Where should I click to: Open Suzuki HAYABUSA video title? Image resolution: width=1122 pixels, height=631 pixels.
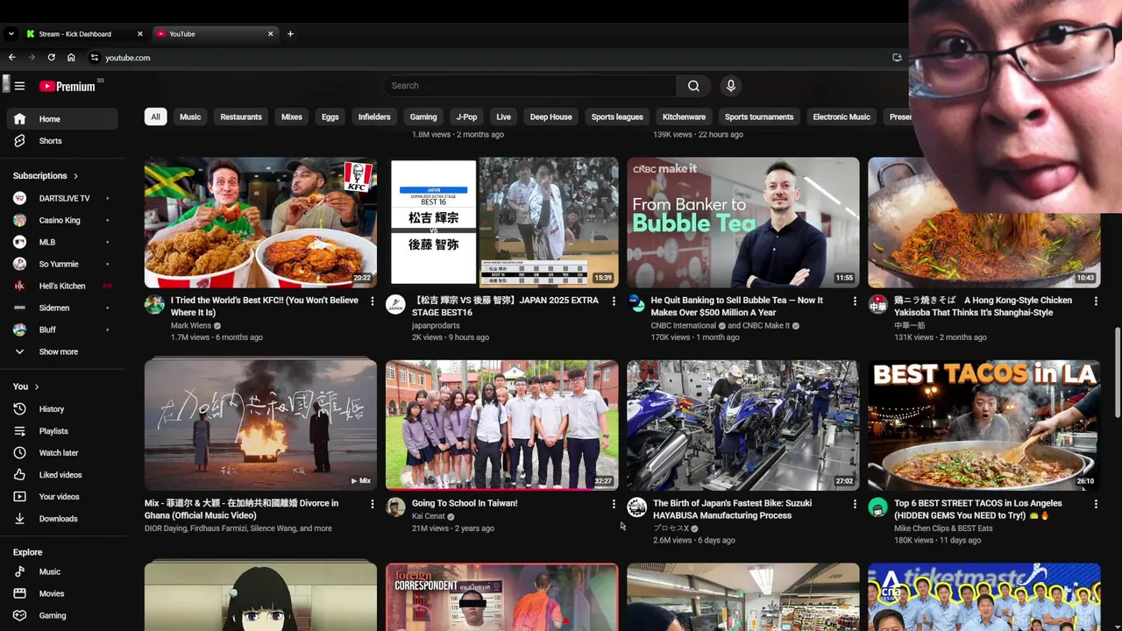click(x=732, y=509)
